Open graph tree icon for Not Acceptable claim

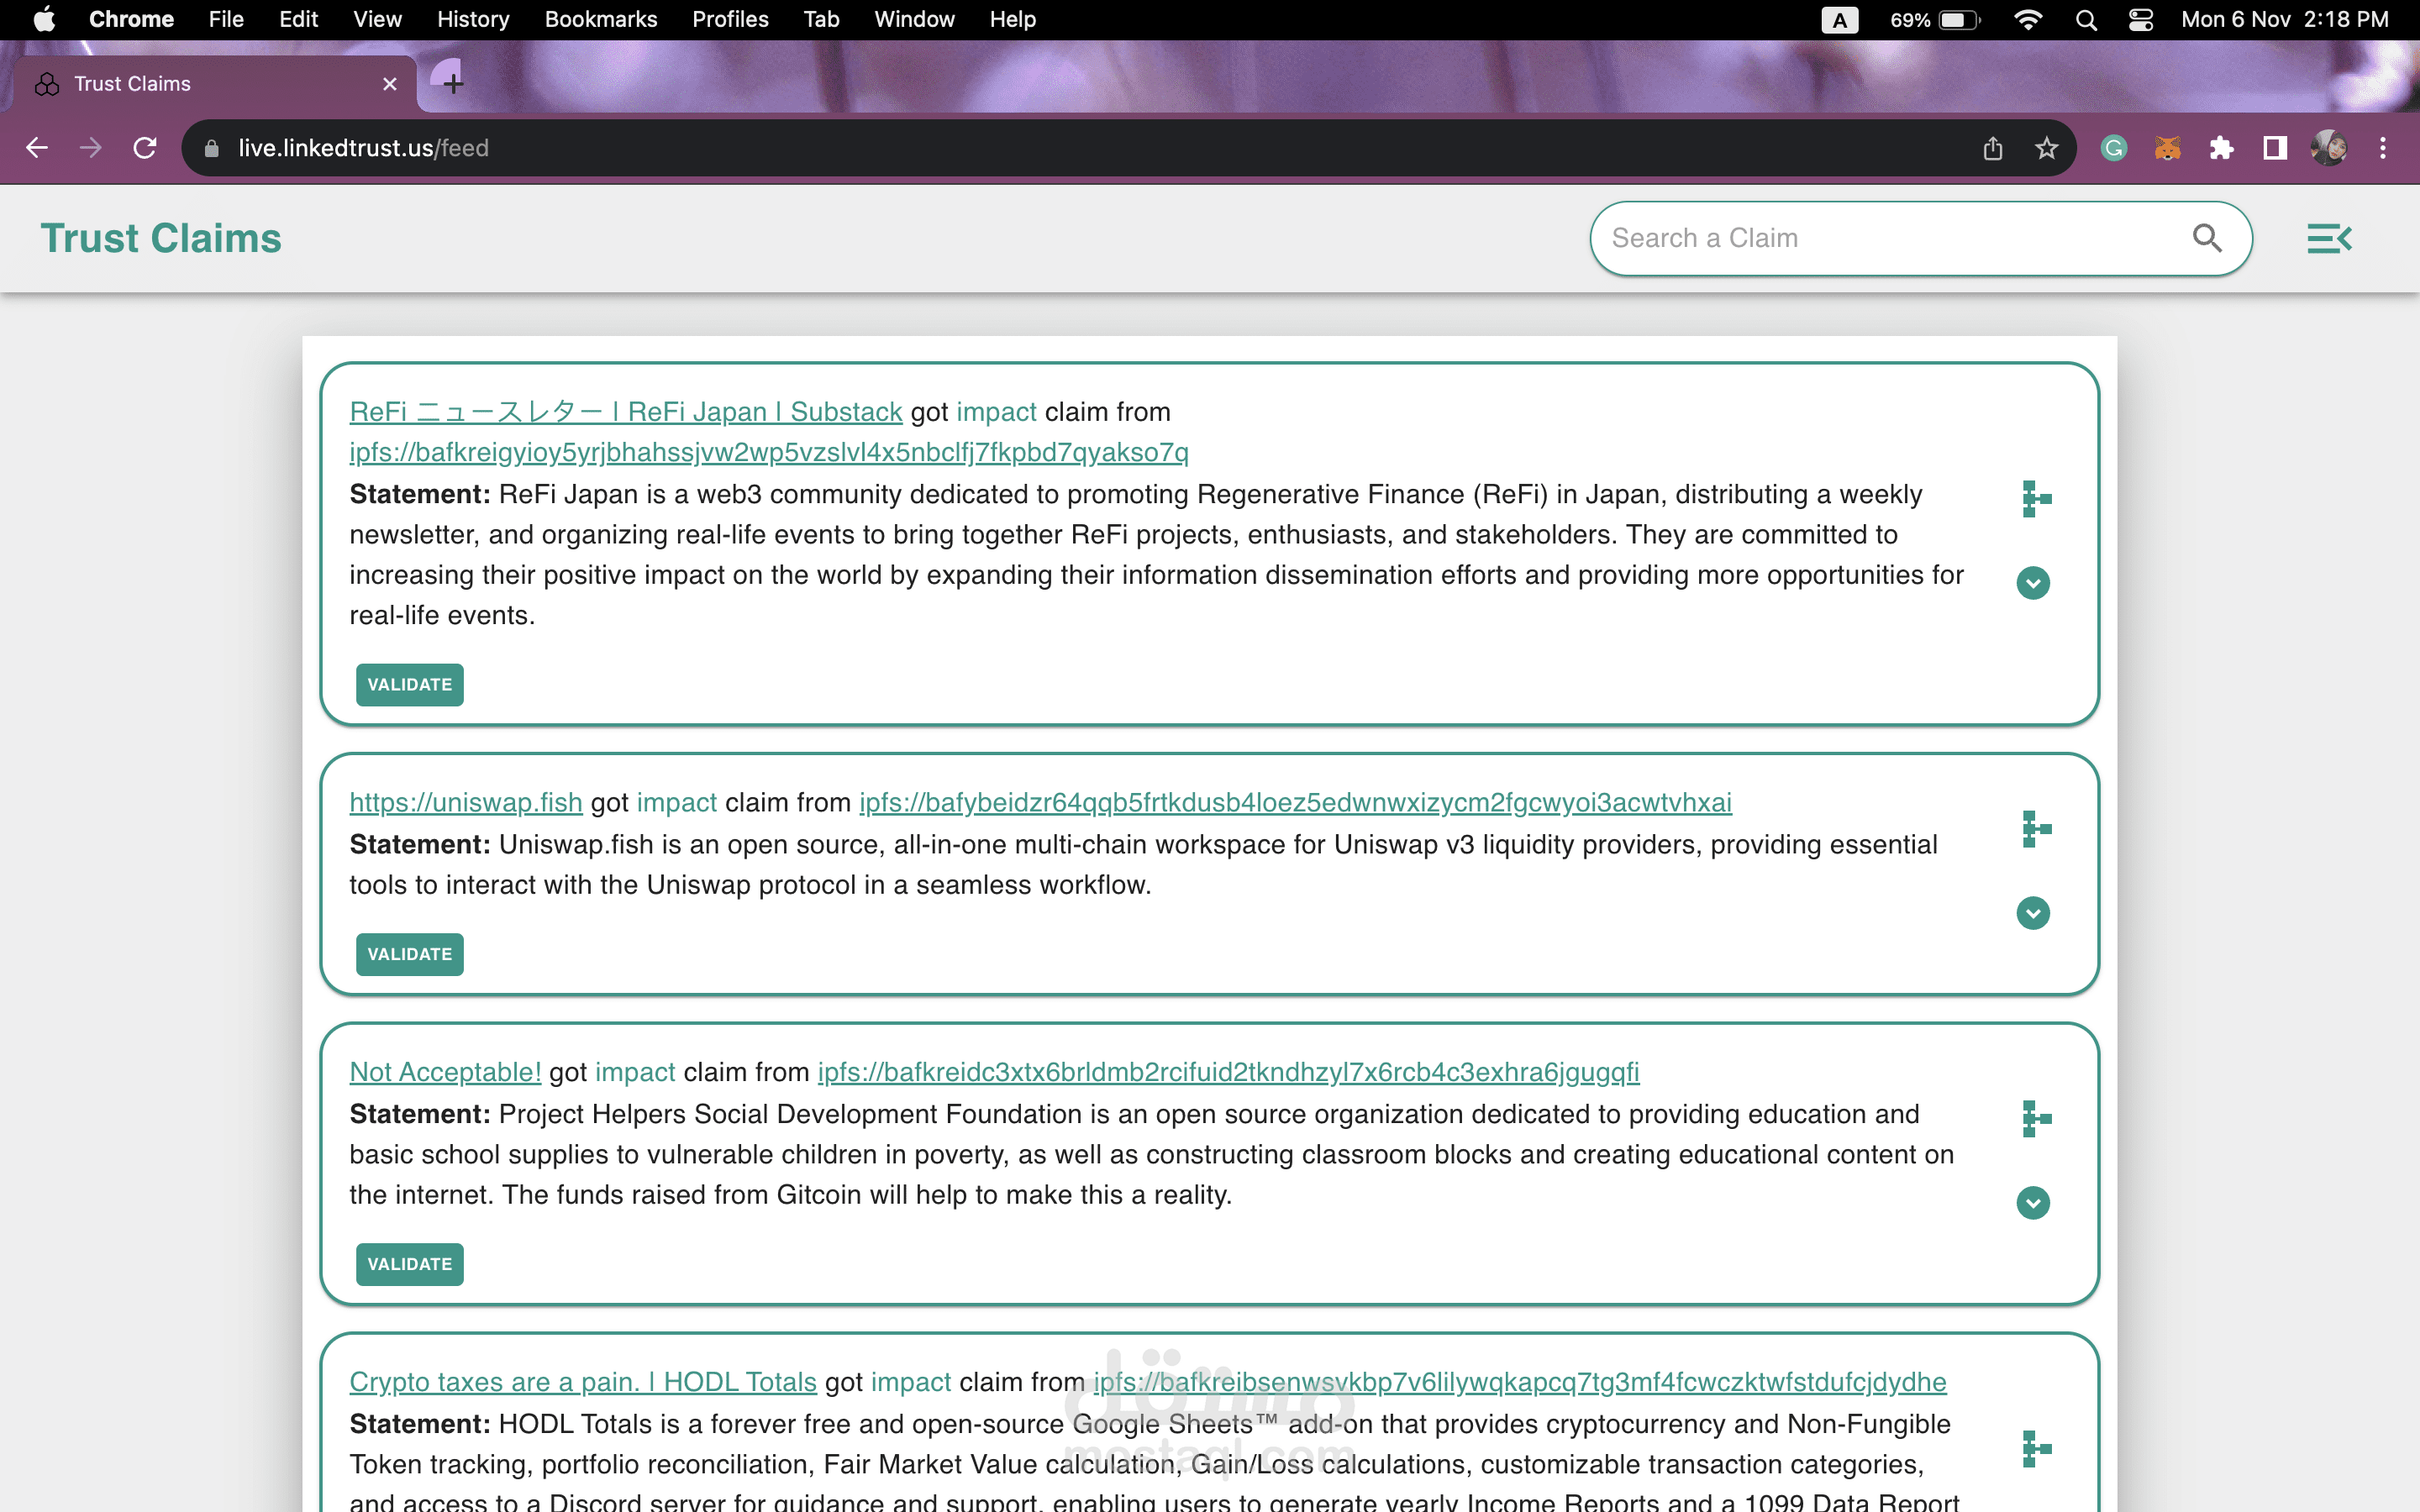pos(2036,1119)
